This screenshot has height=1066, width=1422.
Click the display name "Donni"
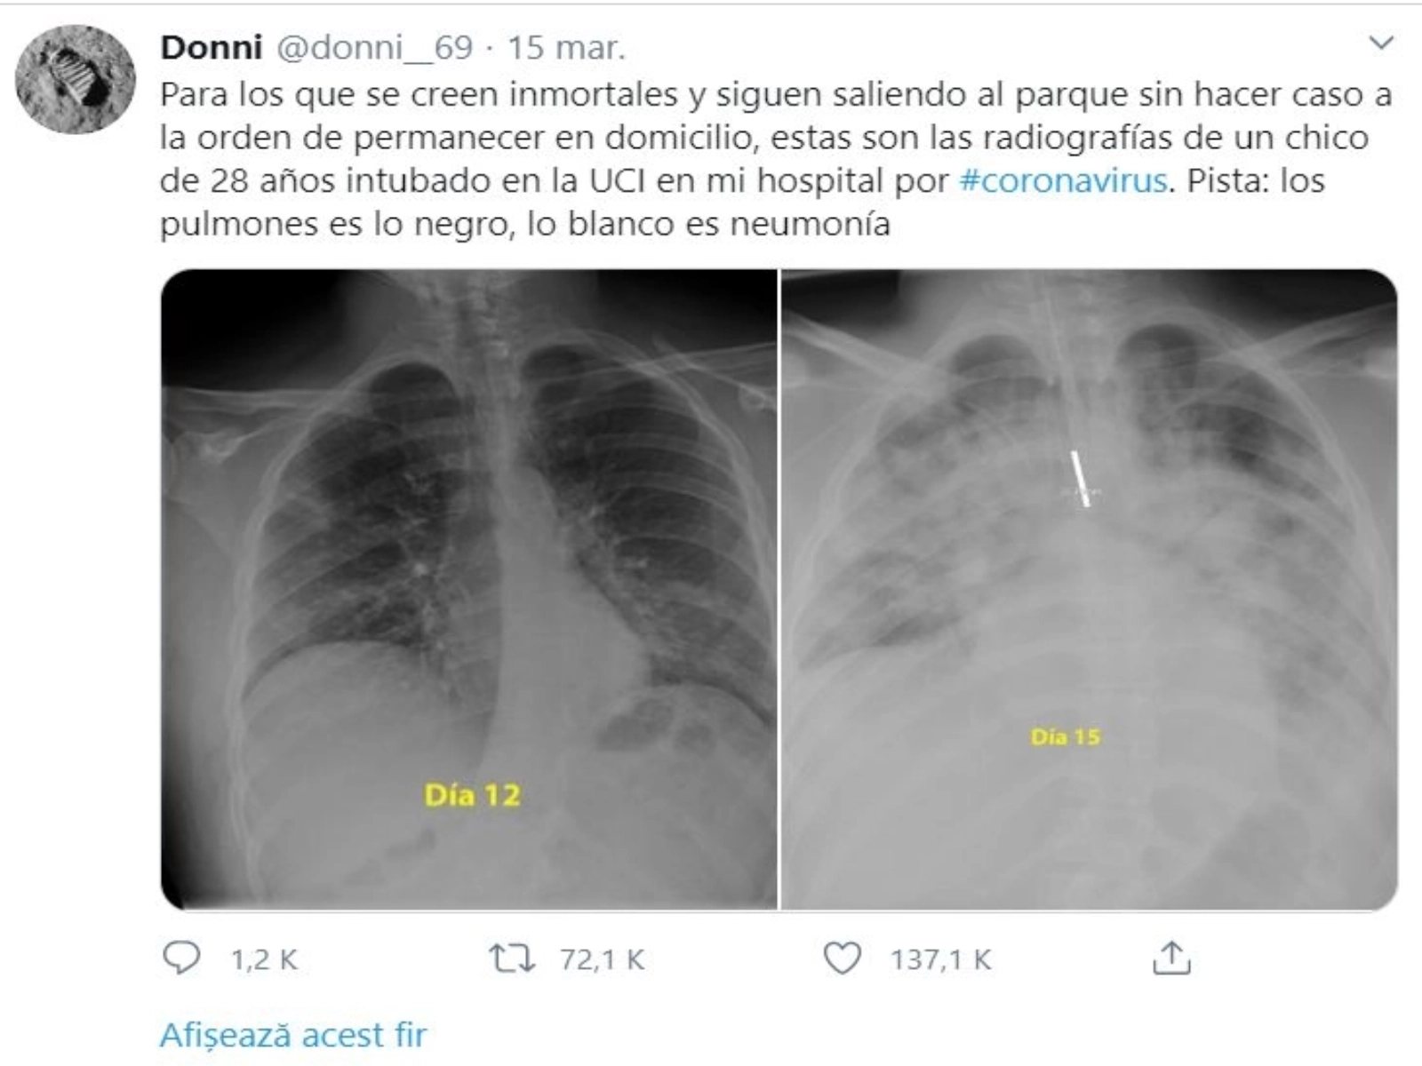coord(211,47)
